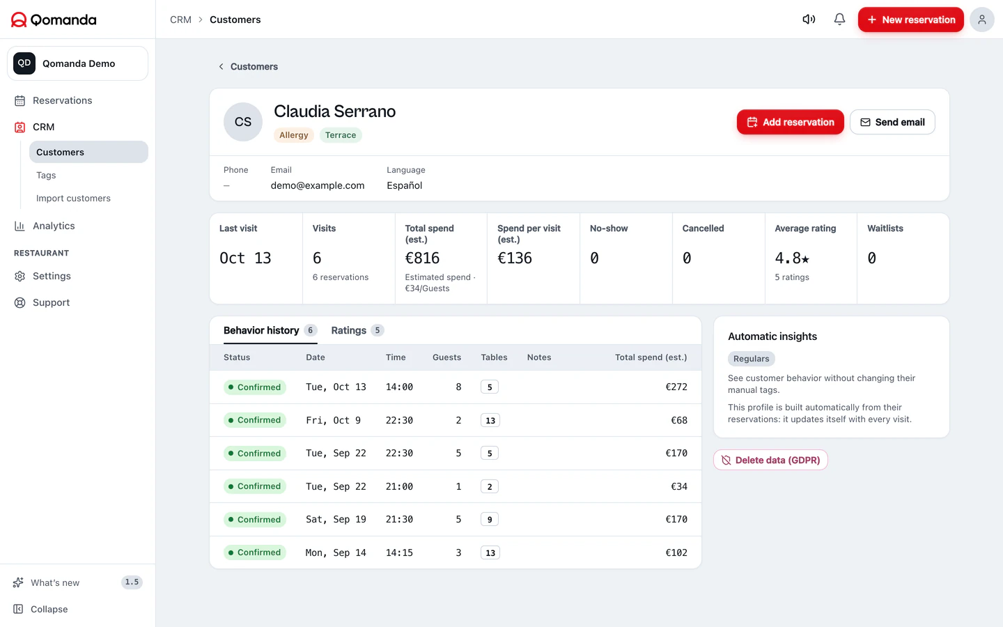Click the Regulars insight tag
The width and height of the screenshot is (1003, 627).
(752, 359)
